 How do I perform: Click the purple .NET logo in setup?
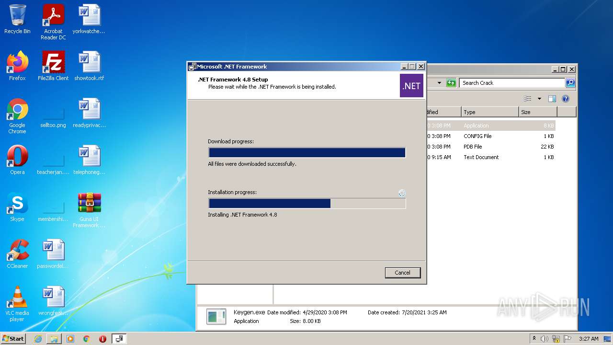[411, 86]
